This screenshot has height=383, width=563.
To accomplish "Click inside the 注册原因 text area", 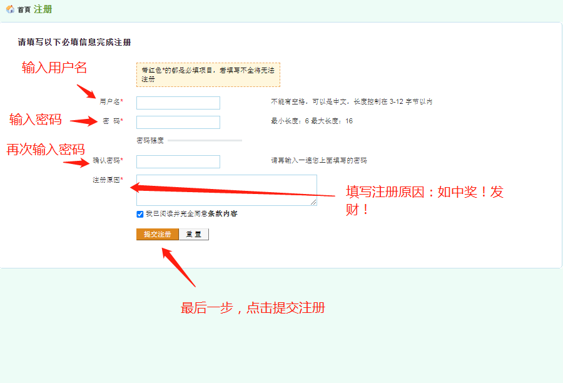I will click(225, 189).
